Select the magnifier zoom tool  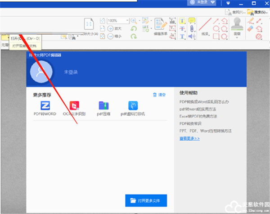134,21
